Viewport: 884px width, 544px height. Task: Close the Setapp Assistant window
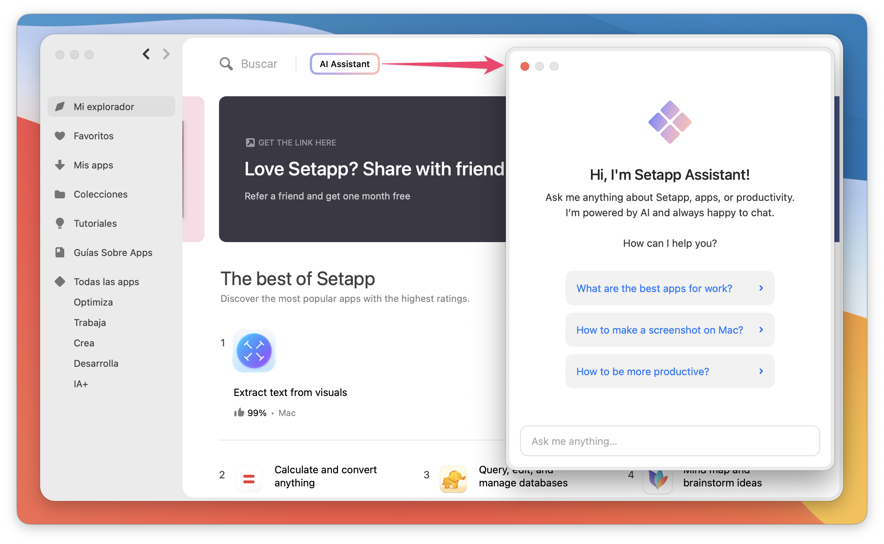pos(525,66)
